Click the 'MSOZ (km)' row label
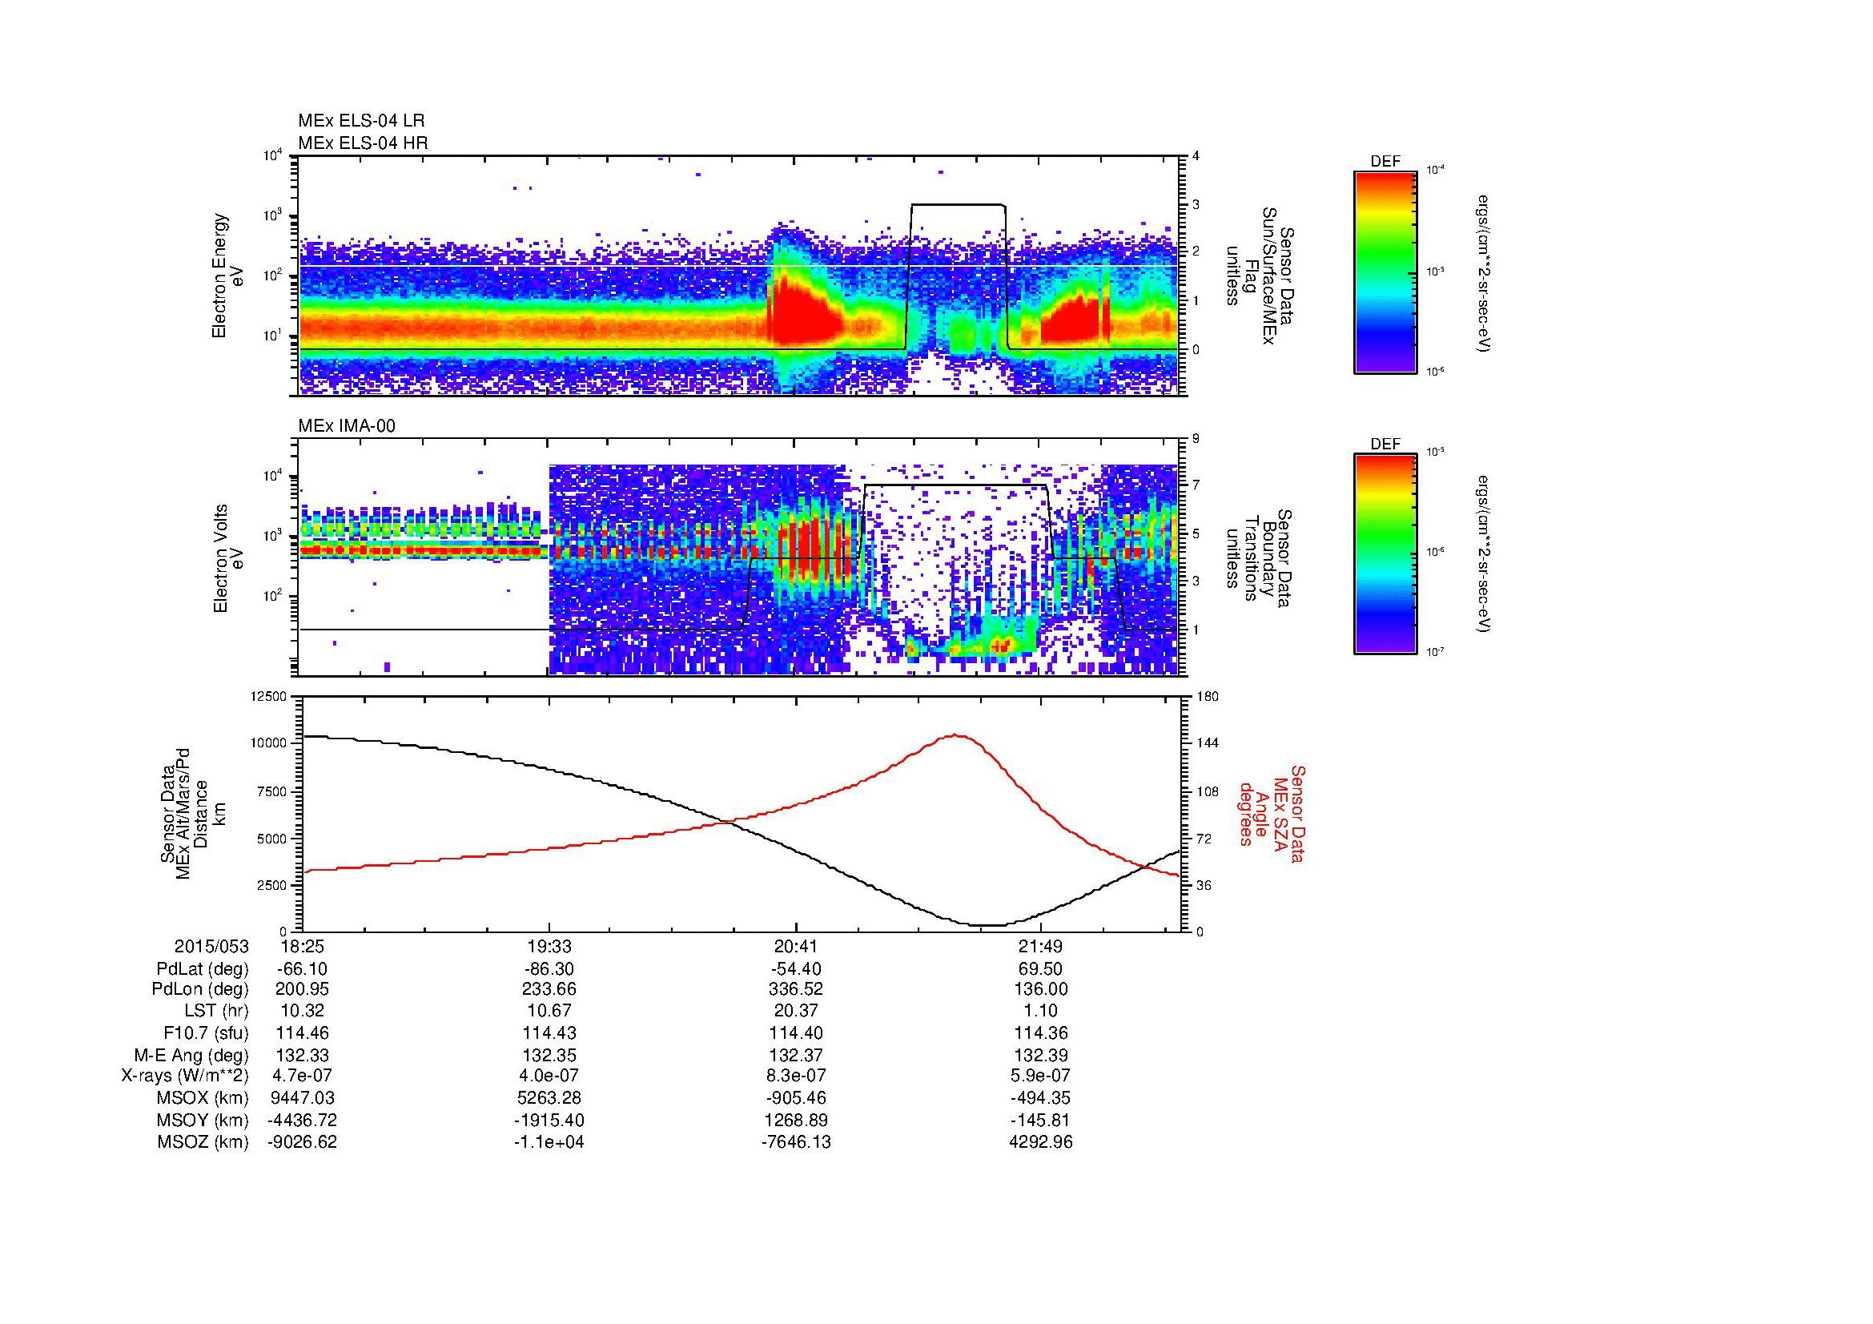Viewport: 1873px width, 1324px height. pyautogui.click(x=203, y=1142)
